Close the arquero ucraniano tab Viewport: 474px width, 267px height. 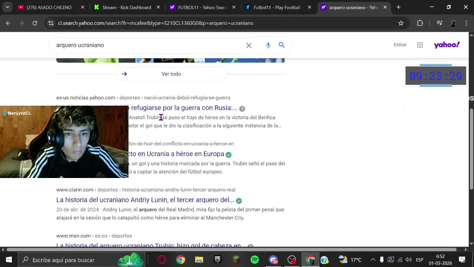tap(385, 7)
